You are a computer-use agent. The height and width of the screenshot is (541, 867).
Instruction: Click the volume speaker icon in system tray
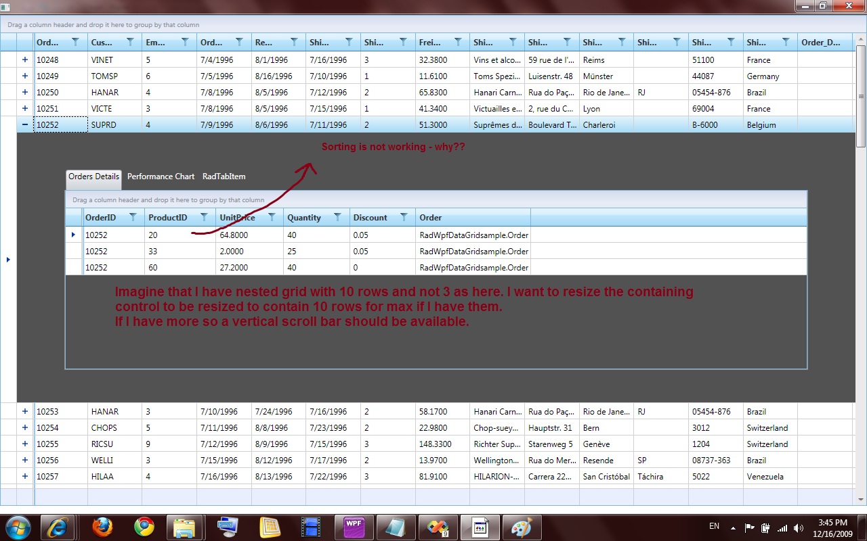[x=799, y=528]
